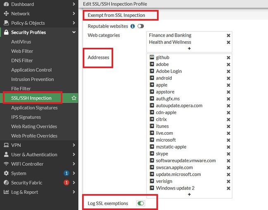Image resolution: width=268 pixels, height=210 pixels.
Task: Open the File Filter submenu item
Action: point(21,89)
